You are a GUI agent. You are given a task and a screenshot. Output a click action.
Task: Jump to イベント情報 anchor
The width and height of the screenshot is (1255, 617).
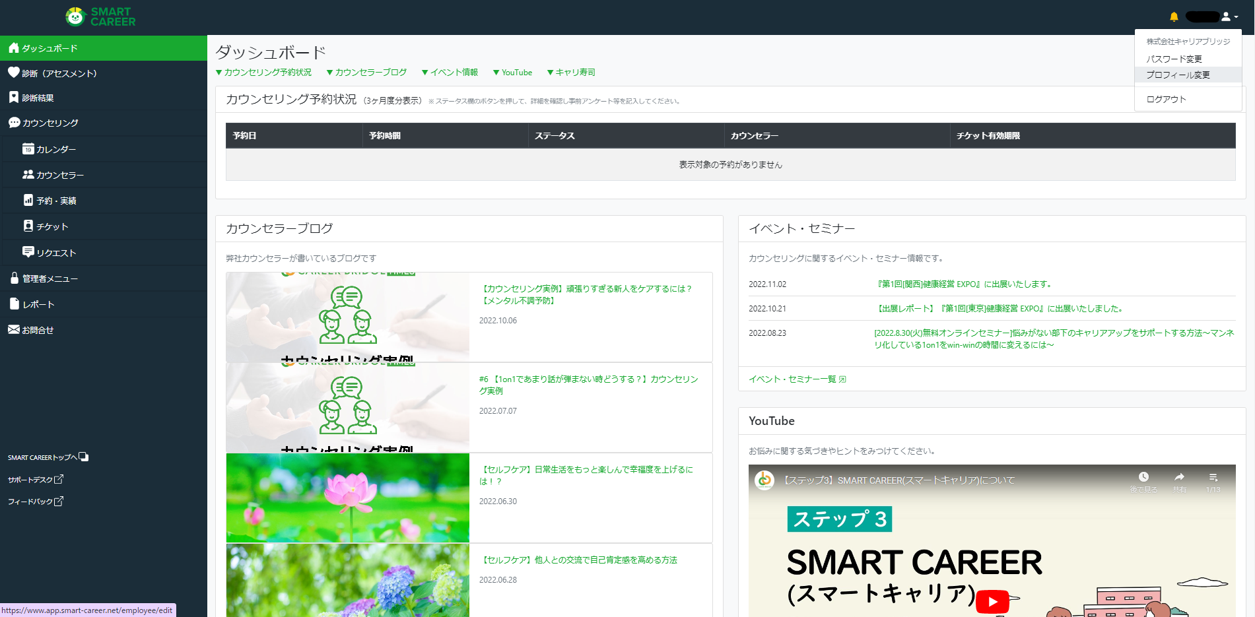(450, 73)
